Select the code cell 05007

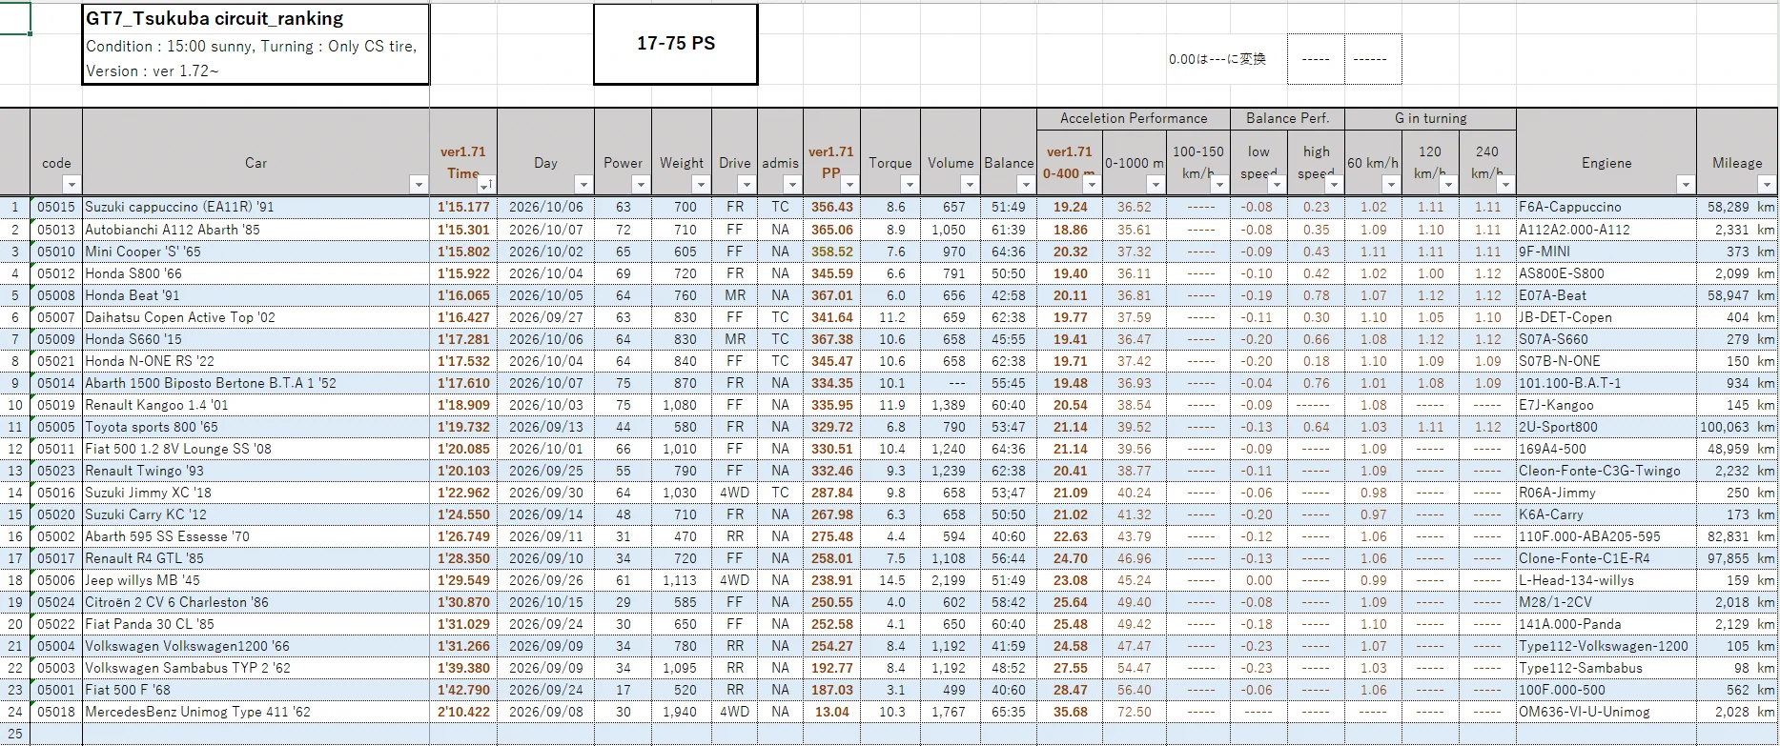tap(56, 317)
